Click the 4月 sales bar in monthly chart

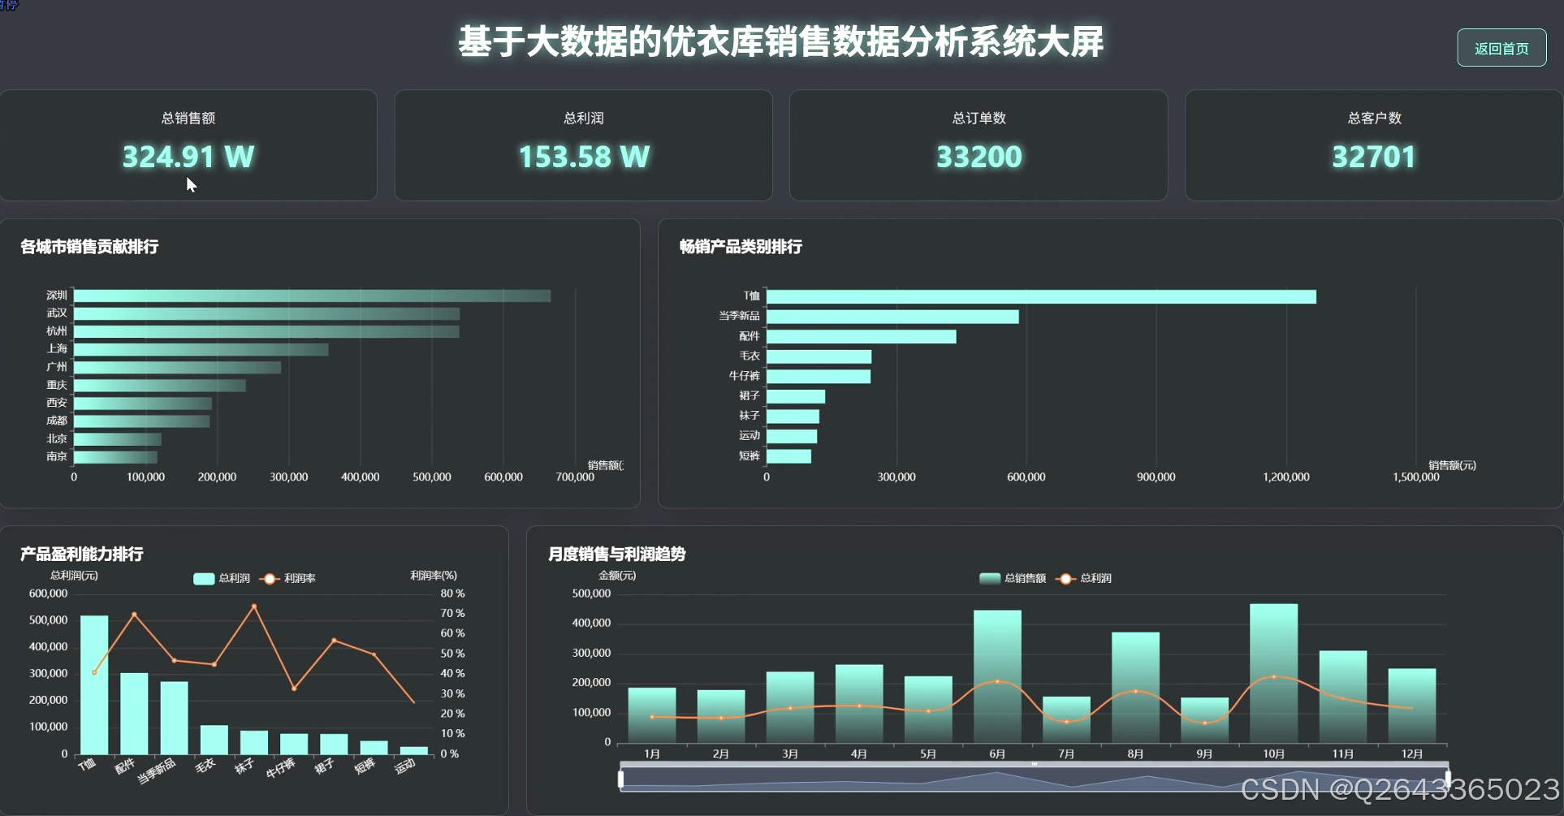[x=859, y=704]
